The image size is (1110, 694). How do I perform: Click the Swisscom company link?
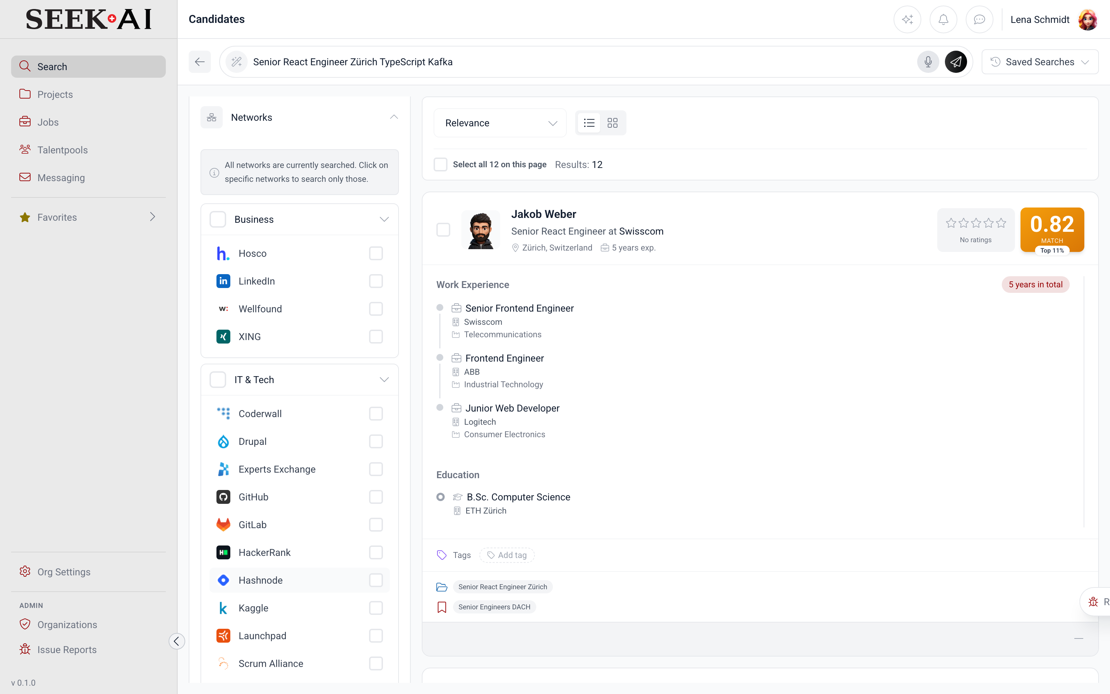pos(641,231)
